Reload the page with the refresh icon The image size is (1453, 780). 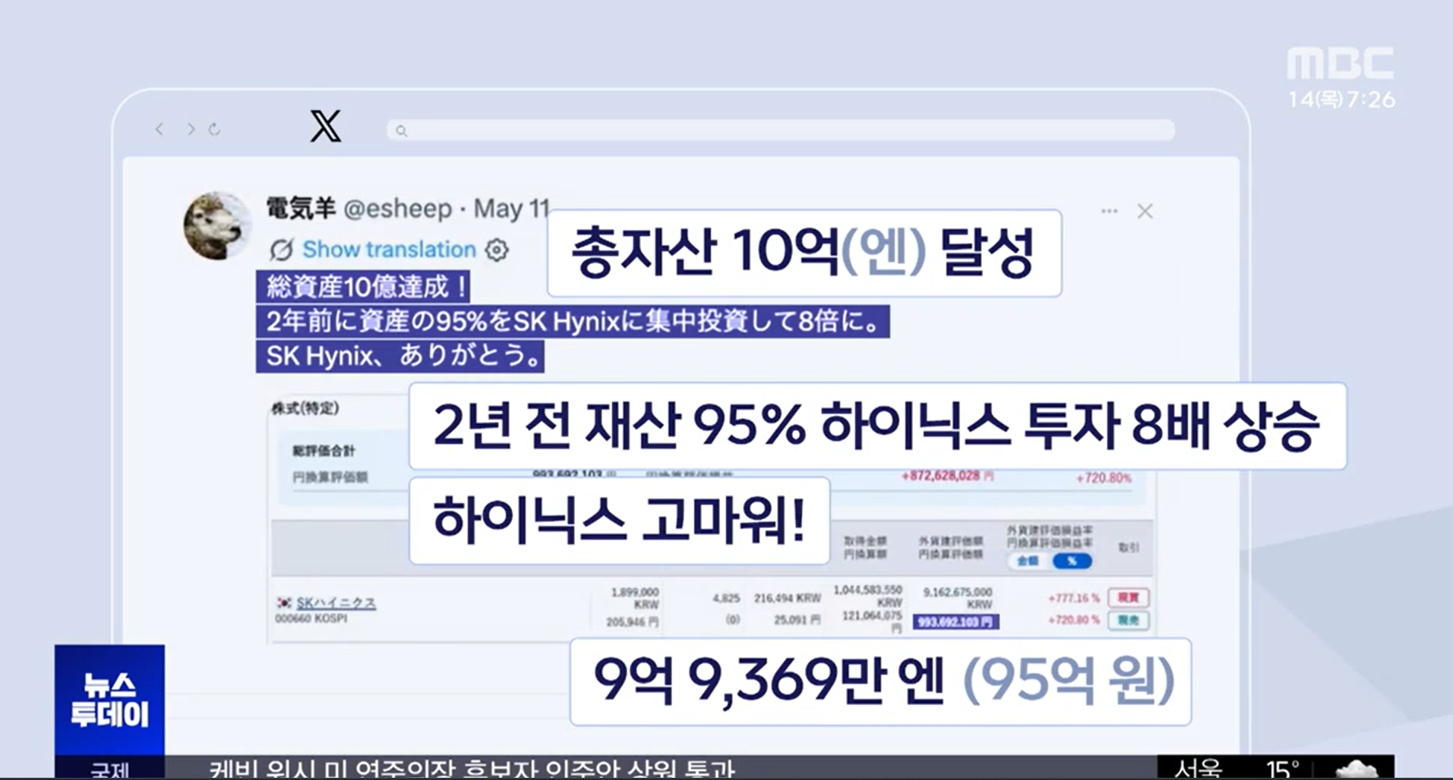[x=215, y=130]
